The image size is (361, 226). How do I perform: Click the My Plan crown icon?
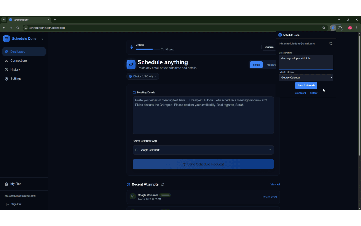pos(6,184)
